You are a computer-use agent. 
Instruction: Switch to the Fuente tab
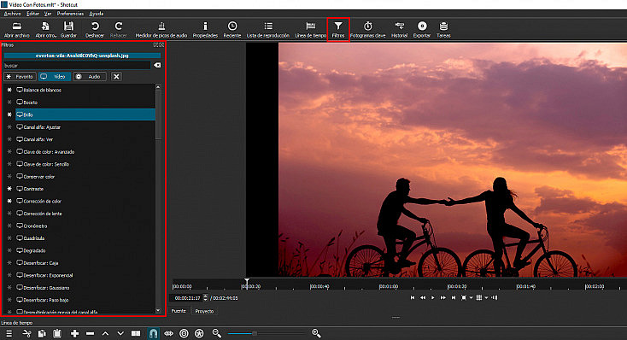(x=179, y=311)
